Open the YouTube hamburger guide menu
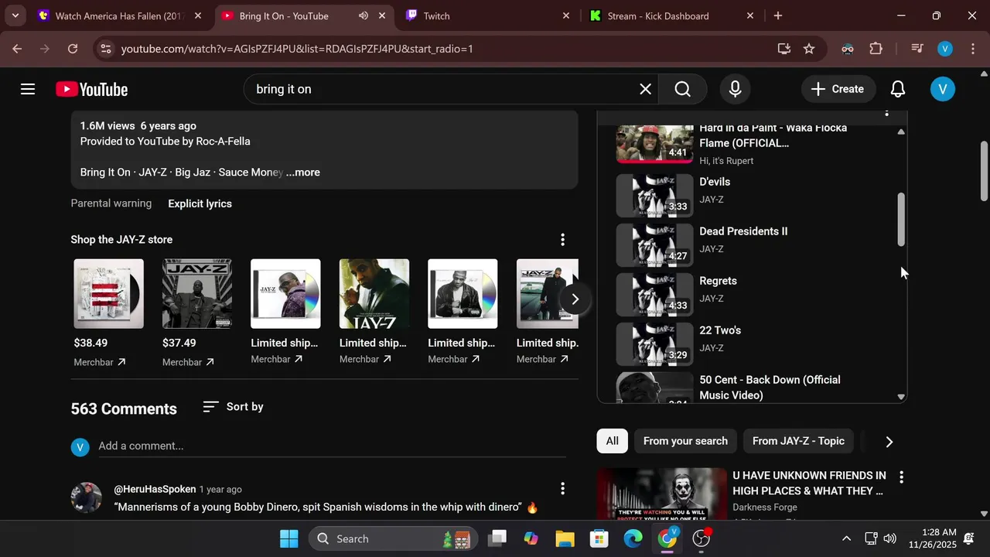Screen dimensions: 990x557 point(28,89)
